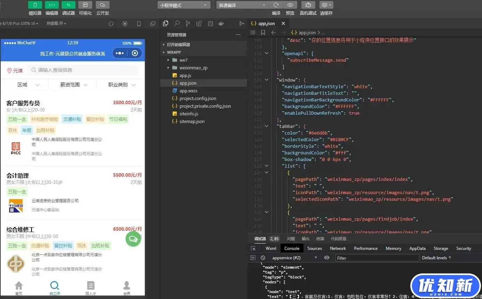
Task: Open real device debugging (真机调试)
Action: [308, 5]
